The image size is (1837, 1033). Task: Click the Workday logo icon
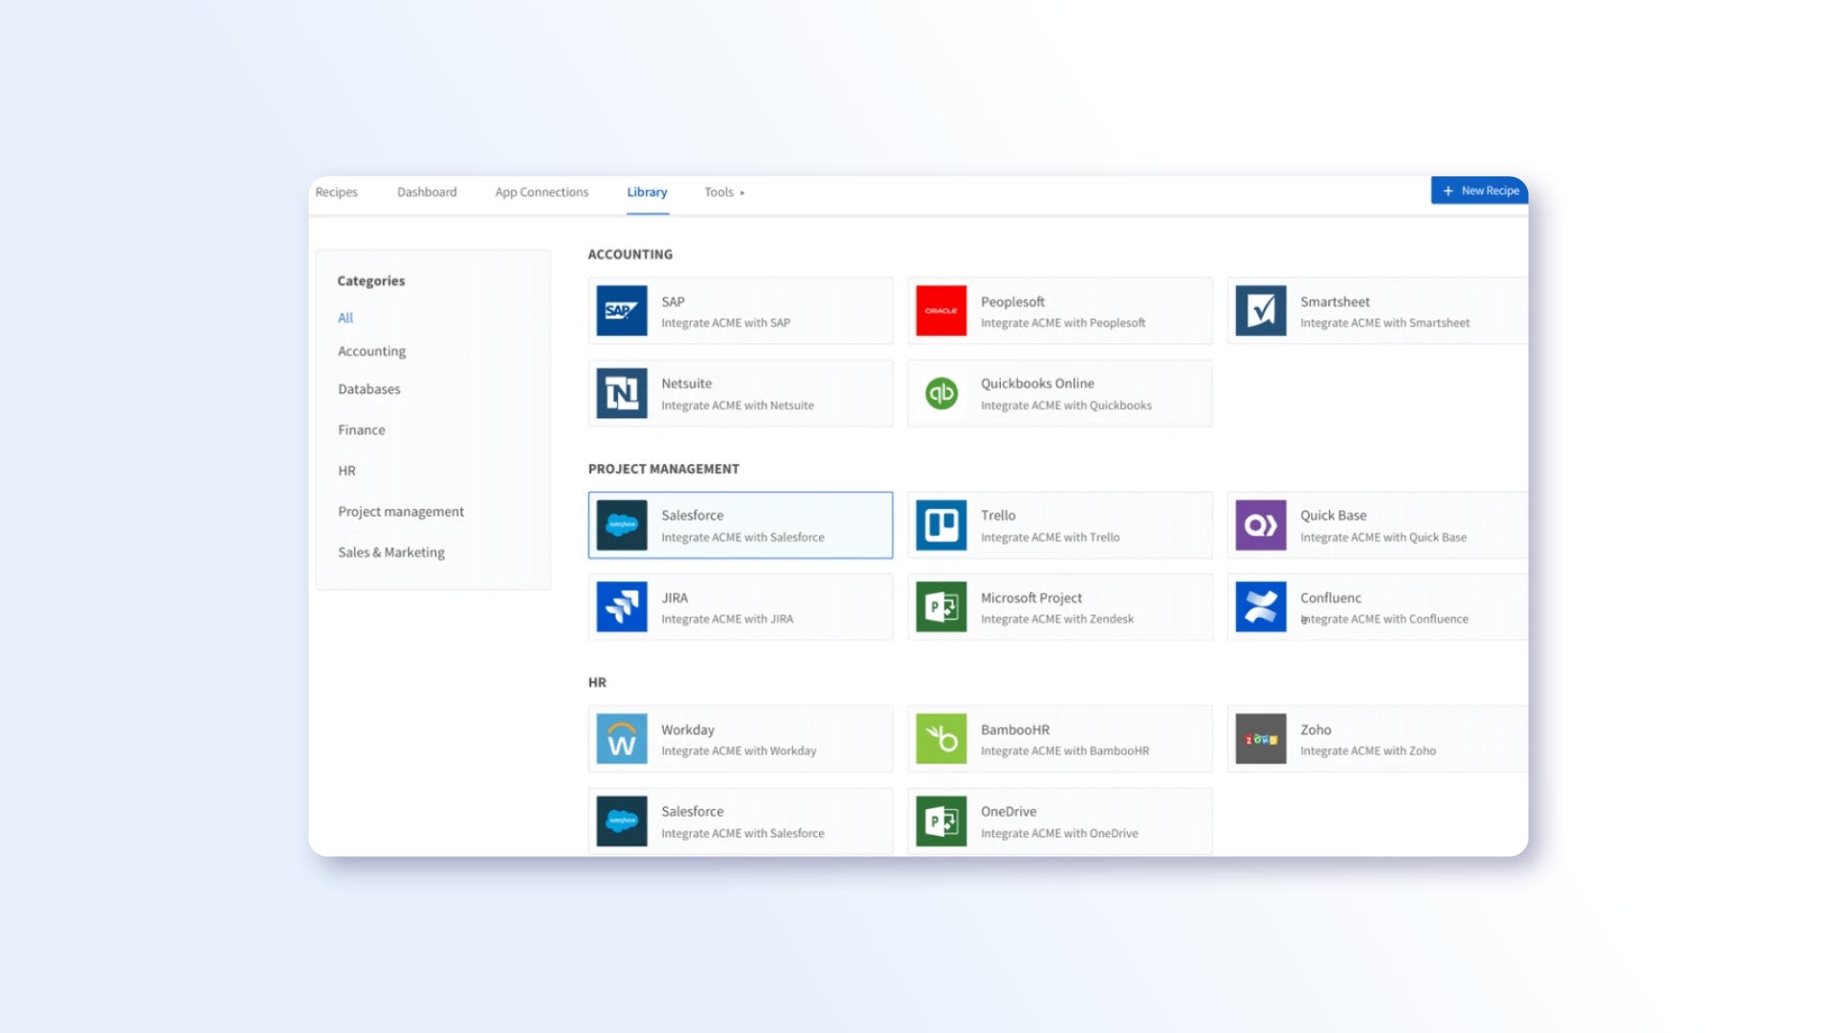click(621, 738)
